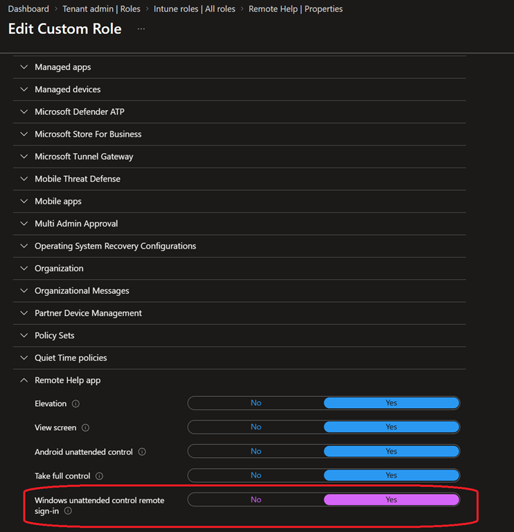This screenshot has height=532, width=514.
Task: Click the info icon beside View screen
Action: pos(85,428)
